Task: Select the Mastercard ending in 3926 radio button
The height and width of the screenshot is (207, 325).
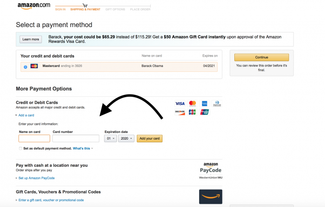Action: click(25, 67)
